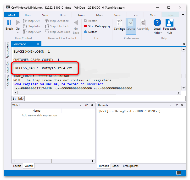Click Command output scroll down arrow
Viewport: 190px width, 180px height.
(183, 88)
